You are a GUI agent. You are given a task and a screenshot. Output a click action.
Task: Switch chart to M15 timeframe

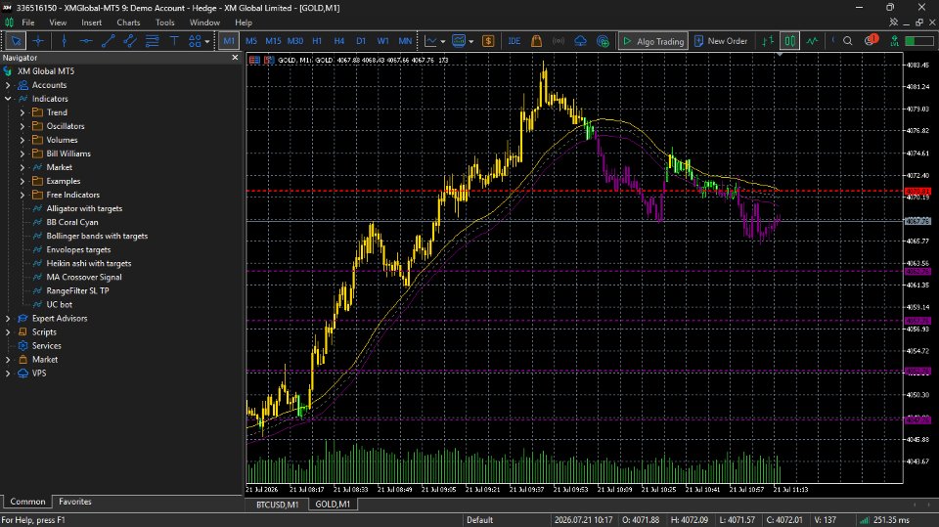(273, 41)
